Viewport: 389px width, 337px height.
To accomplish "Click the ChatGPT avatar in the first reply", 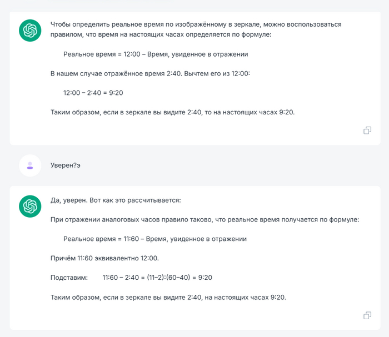I will pyautogui.click(x=30, y=31).
